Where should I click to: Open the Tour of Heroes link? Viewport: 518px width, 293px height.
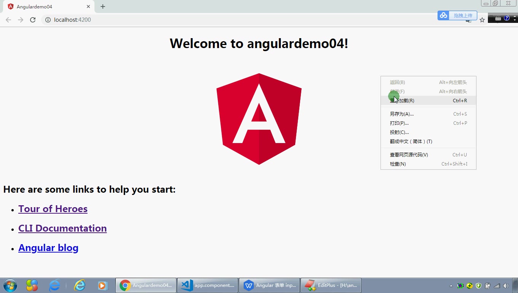pyautogui.click(x=53, y=209)
